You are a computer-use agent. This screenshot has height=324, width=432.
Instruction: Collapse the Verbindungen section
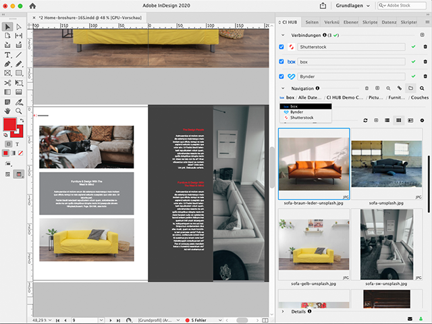tap(282, 34)
